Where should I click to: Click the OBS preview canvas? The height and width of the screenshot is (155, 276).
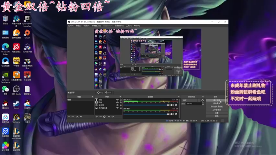pos(148,59)
